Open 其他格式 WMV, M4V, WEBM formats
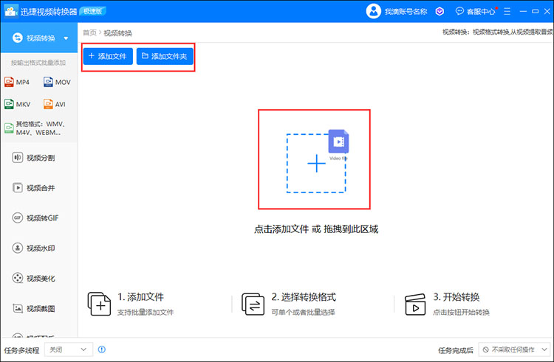554x362 pixels. [35, 128]
